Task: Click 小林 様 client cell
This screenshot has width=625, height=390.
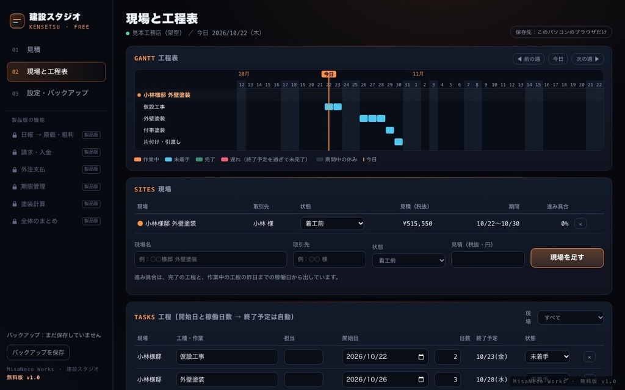Action: click(x=263, y=224)
